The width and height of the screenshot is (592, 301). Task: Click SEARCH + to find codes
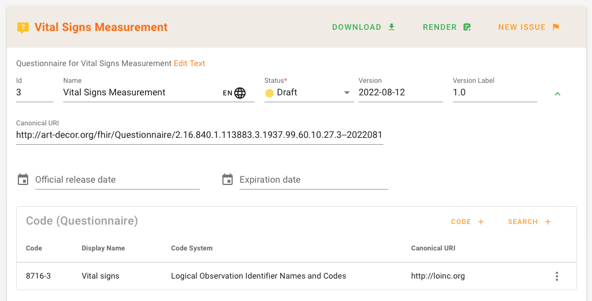click(x=529, y=222)
